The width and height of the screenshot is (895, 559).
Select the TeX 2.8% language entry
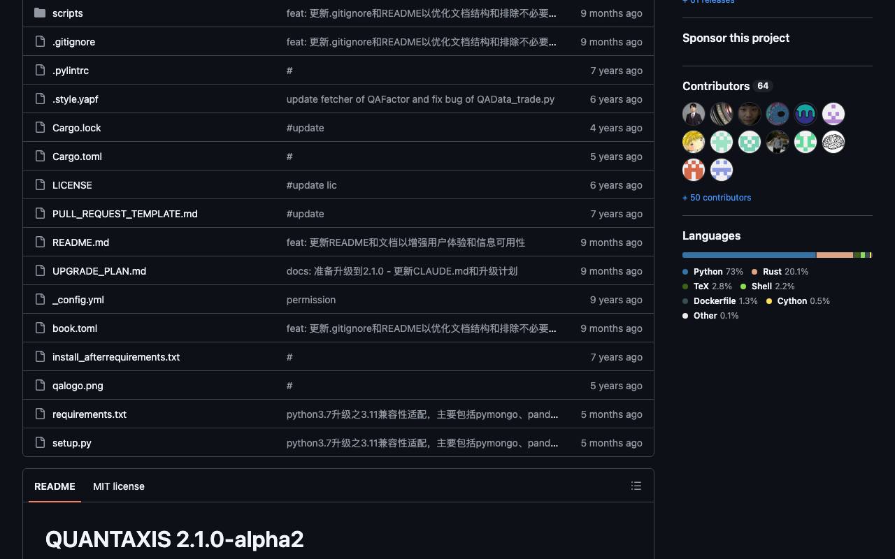pyautogui.click(x=708, y=286)
